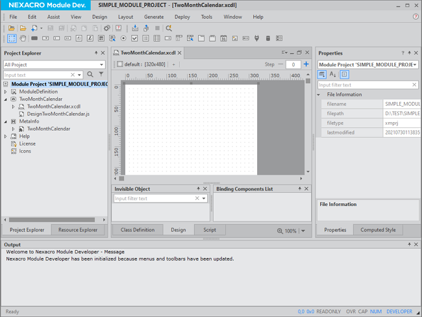Image resolution: width=422 pixels, height=317 pixels.
Task: Toggle categorized view in Properties
Action: point(322,75)
